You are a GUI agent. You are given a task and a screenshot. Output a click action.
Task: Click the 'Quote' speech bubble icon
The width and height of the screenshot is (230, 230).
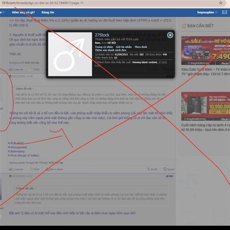pyautogui.click(x=169, y=169)
